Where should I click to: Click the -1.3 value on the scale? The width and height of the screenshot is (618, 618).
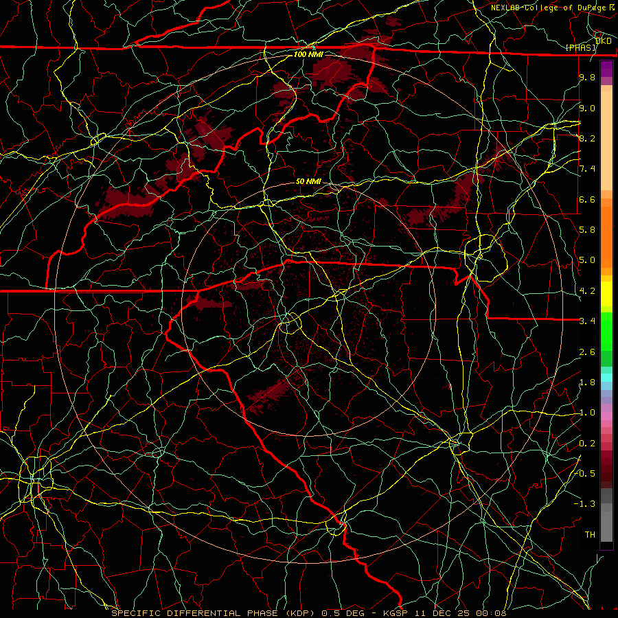coord(585,504)
